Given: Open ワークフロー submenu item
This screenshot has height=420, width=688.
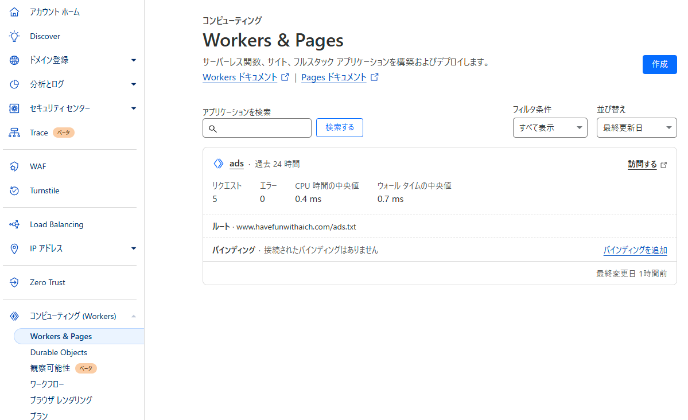Looking at the screenshot, I should (x=47, y=384).
